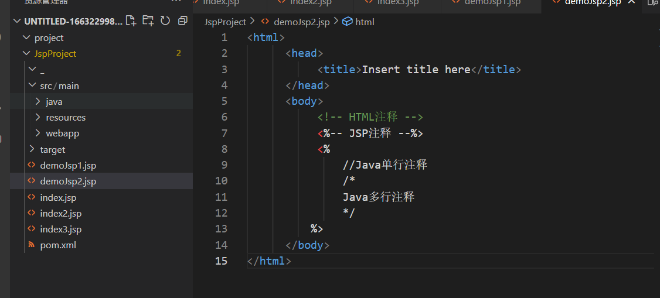
Task: Open the explorer more actions ellipsis
Action: [176, 2]
